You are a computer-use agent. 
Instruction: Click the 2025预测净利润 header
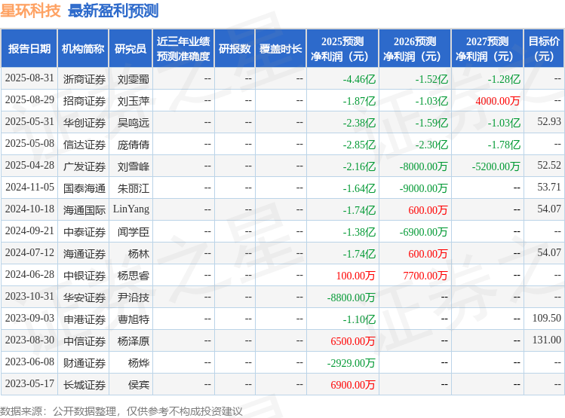point(342,48)
